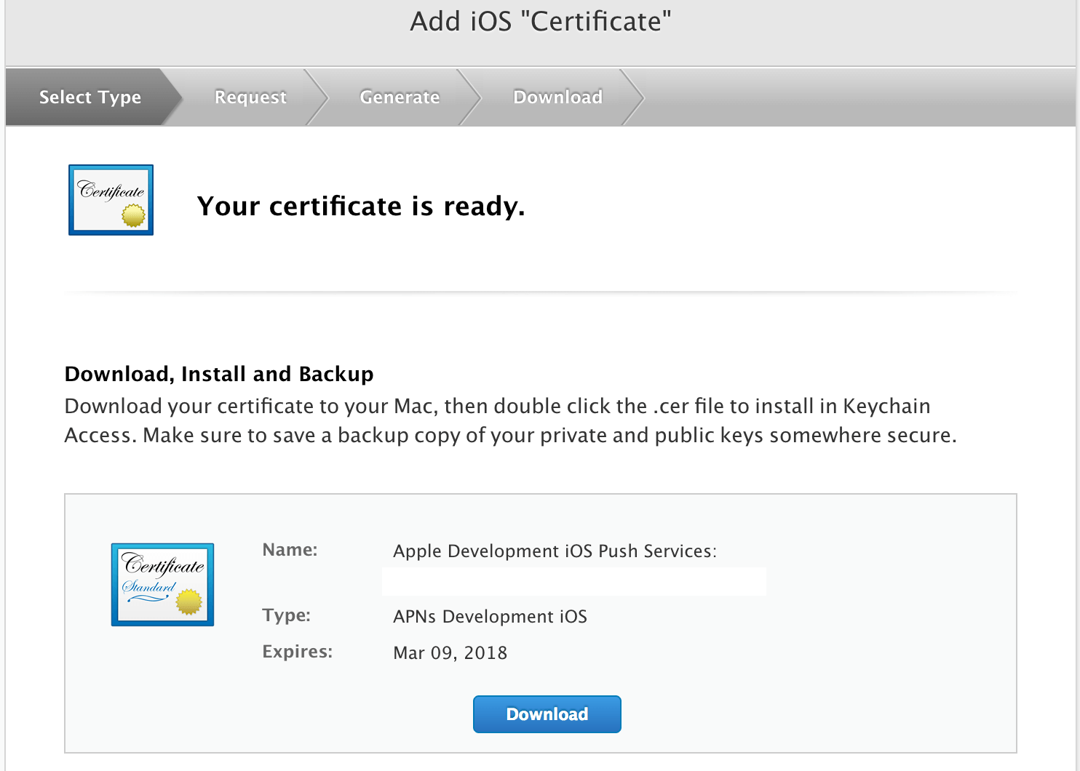Switch to the Download step in the progress bar
1080x771 pixels.
[557, 97]
